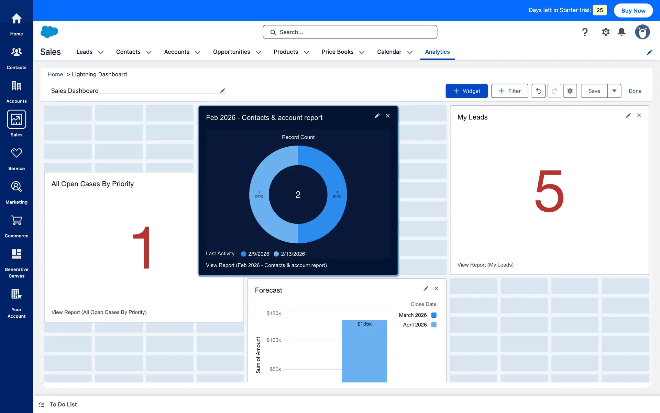
Task: Click into the Search field
Action: click(350, 32)
